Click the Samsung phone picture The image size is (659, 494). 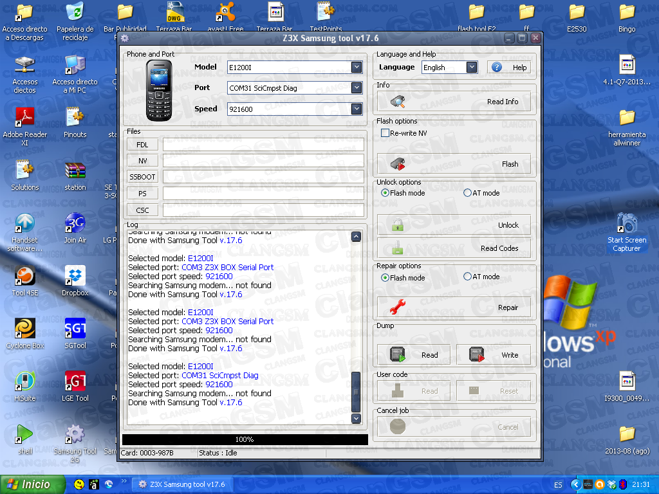[159, 91]
